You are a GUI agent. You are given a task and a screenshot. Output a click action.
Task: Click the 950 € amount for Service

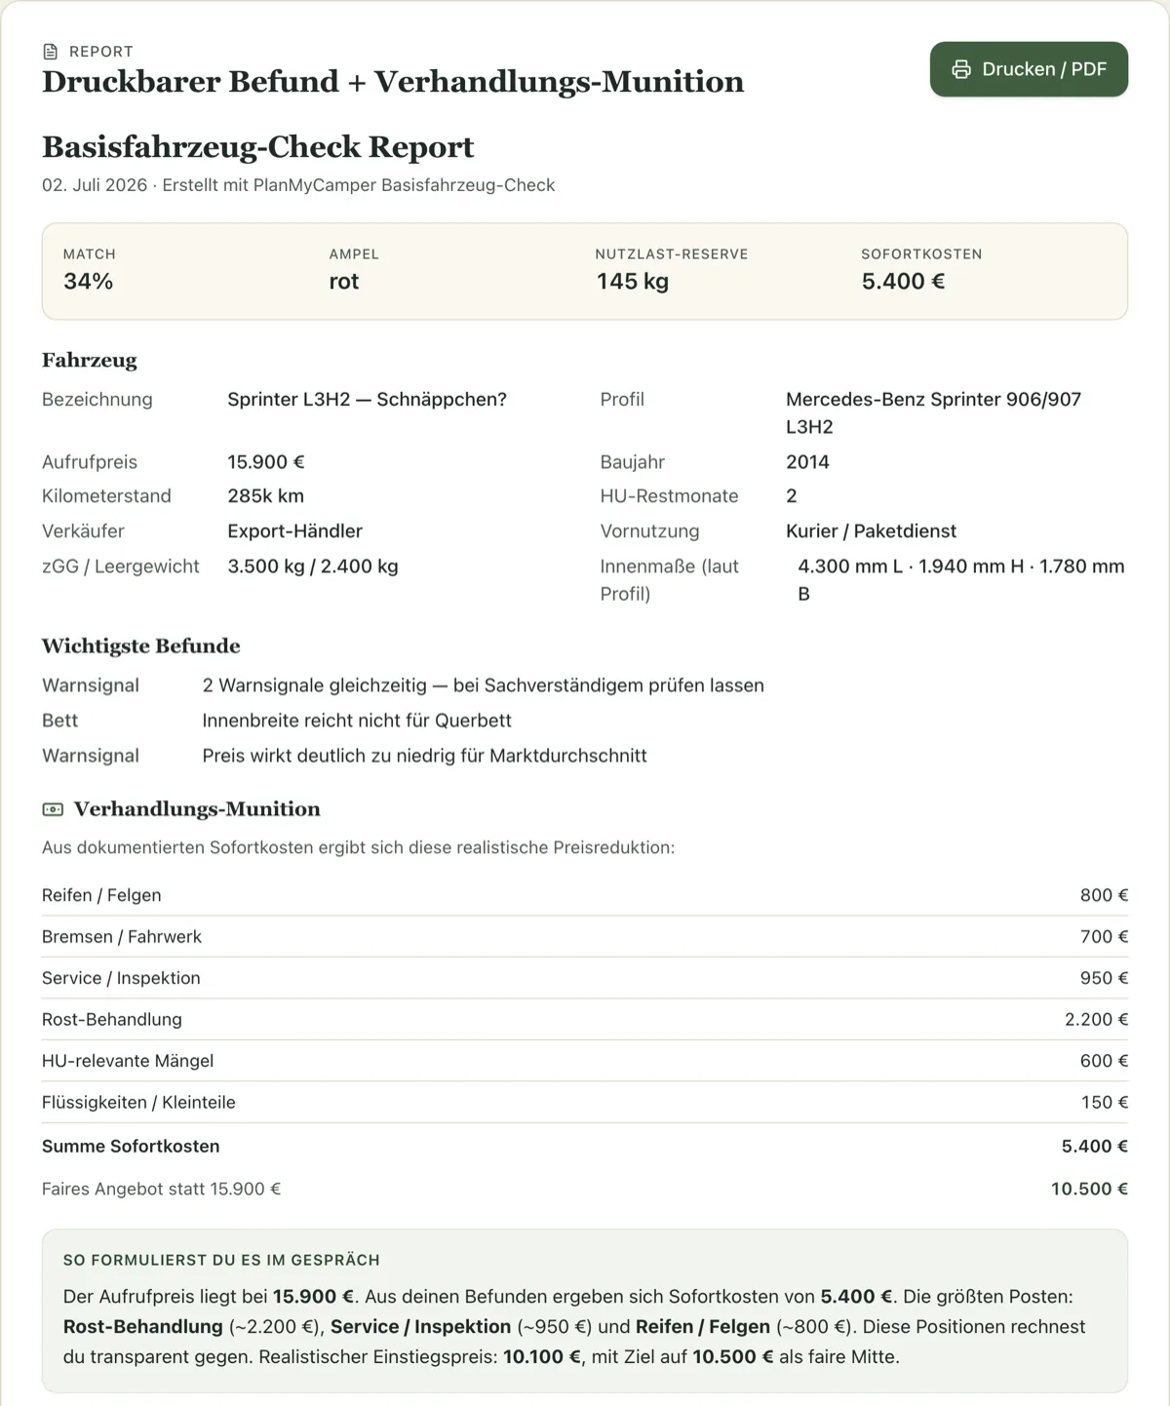point(1104,978)
